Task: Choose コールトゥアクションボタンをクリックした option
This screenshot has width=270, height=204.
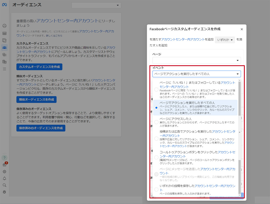Action: pyautogui.click(x=156, y=157)
